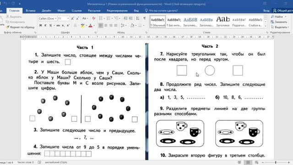Expand the styles gallery More arrow
The width and height of the screenshot is (293, 165).
pos(266,27)
